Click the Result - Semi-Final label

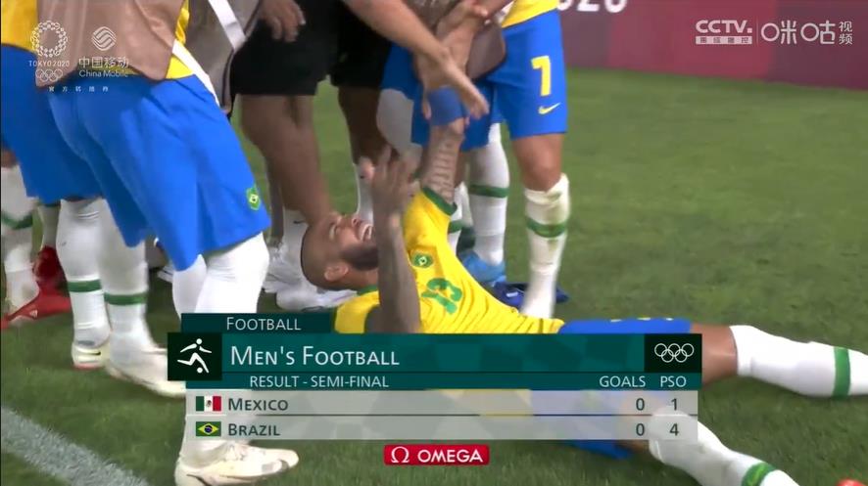[x=318, y=381]
